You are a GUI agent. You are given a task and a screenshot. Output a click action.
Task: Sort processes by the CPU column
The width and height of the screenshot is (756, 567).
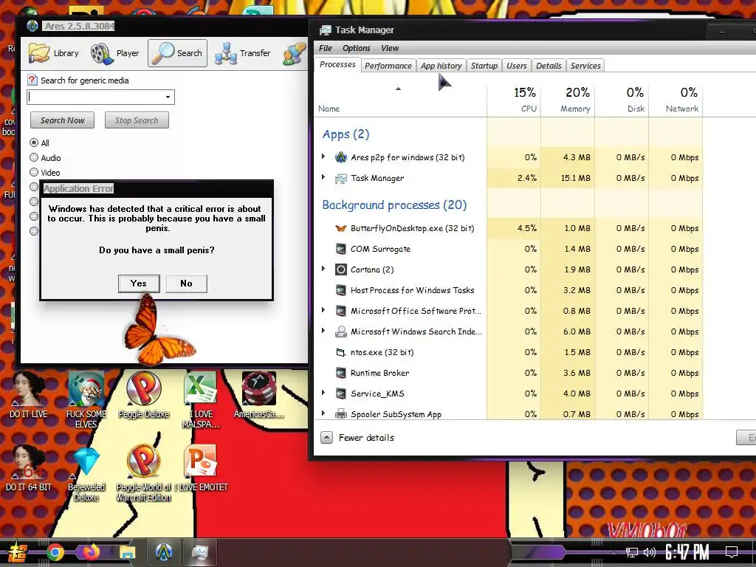(x=514, y=100)
